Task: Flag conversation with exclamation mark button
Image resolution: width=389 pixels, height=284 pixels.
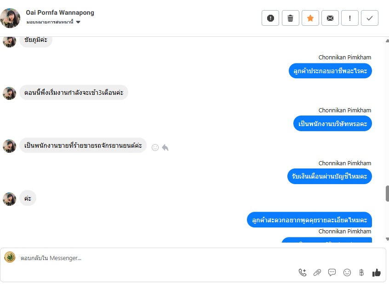Action: click(350, 18)
